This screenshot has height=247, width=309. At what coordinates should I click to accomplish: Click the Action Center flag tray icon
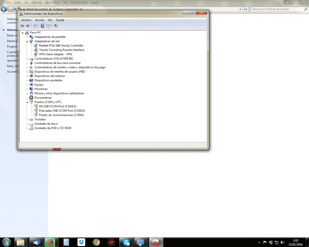pos(265,242)
